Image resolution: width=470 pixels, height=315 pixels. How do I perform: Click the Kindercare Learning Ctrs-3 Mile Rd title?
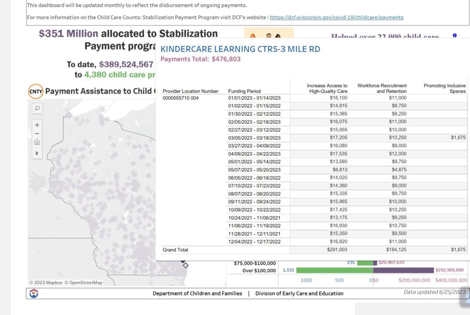(241, 49)
